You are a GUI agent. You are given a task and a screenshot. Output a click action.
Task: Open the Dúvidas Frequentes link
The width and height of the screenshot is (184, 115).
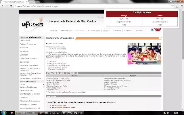(x=57, y=69)
